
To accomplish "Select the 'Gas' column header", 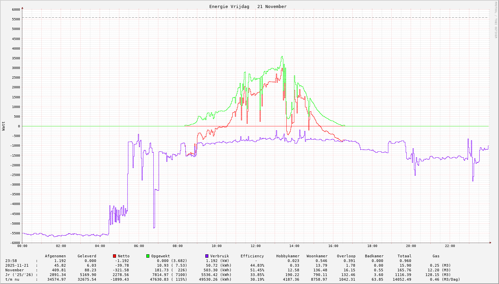I will 436,256.
